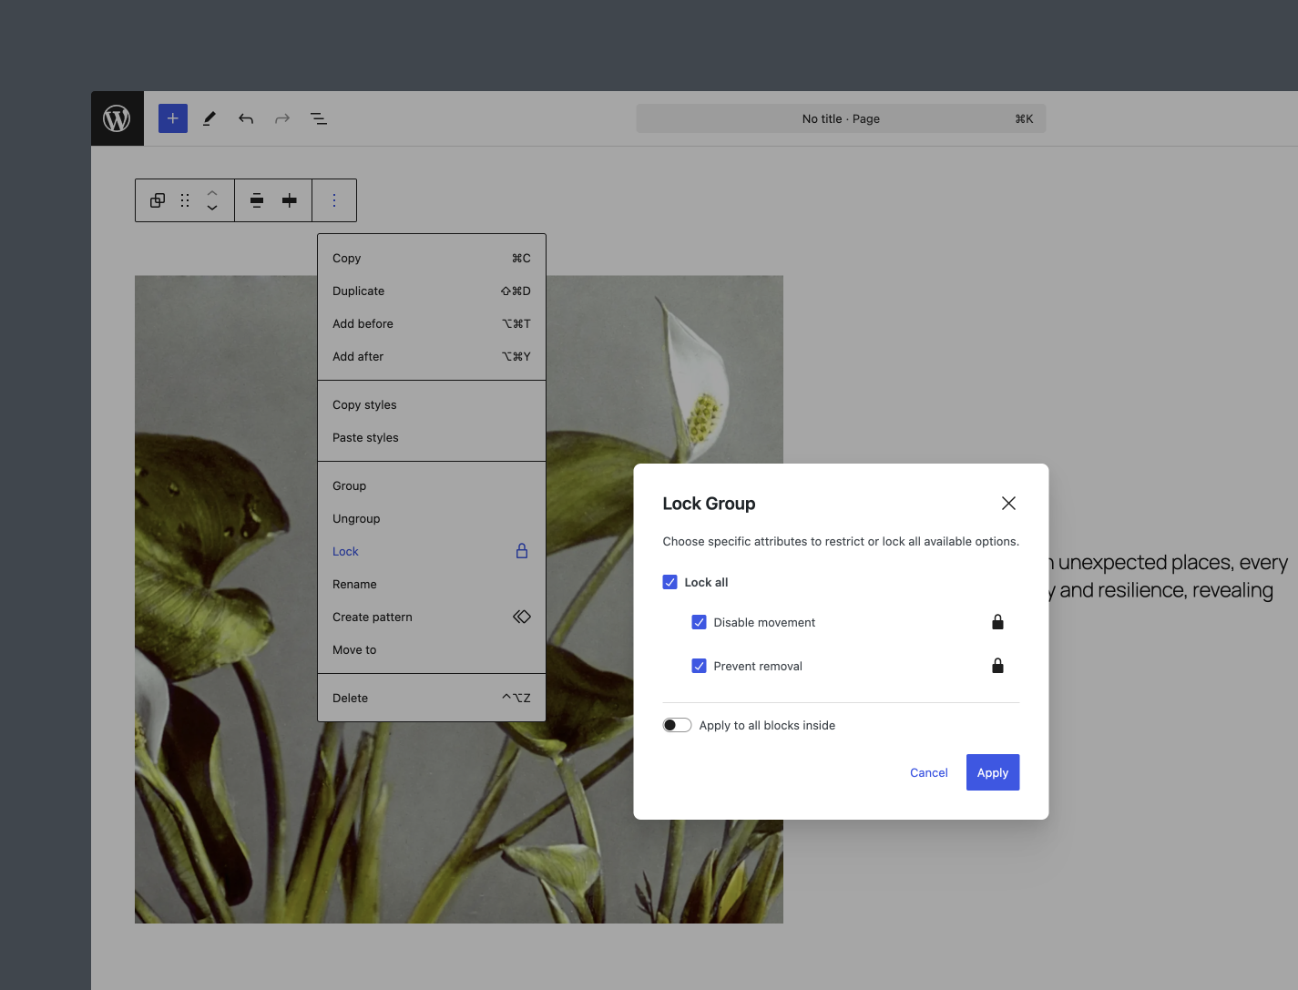Image resolution: width=1298 pixels, height=990 pixels.
Task: Open Document Overview list view icon
Action: (x=319, y=118)
